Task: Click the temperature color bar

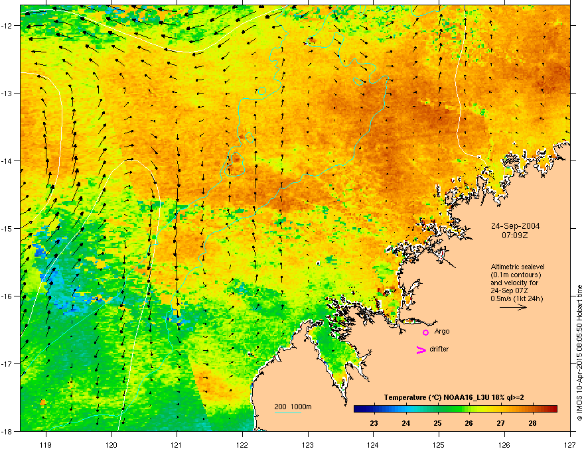Action: click(x=455, y=409)
